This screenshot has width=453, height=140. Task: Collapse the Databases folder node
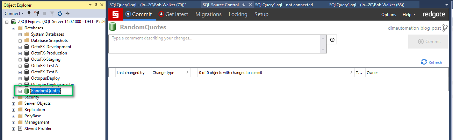(x=14, y=28)
